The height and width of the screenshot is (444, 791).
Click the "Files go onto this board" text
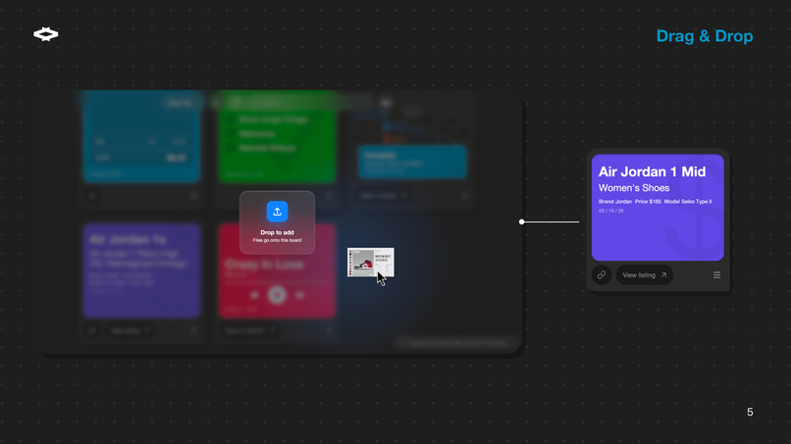[277, 240]
